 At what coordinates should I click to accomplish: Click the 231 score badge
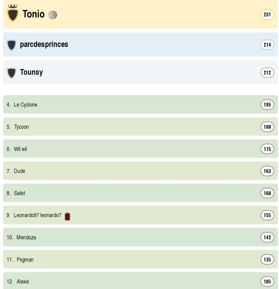[x=267, y=15]
